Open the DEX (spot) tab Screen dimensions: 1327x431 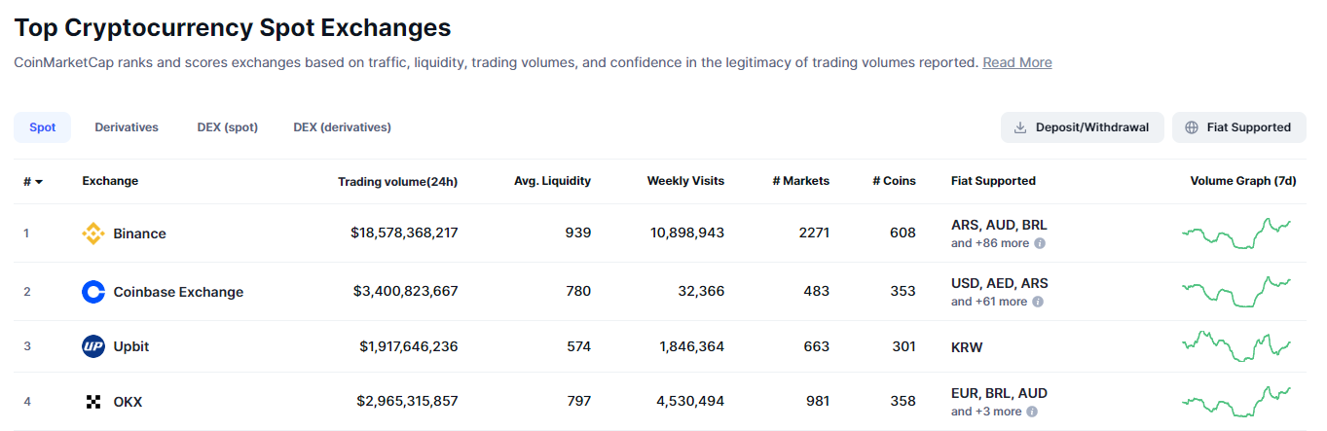(228, 127)
